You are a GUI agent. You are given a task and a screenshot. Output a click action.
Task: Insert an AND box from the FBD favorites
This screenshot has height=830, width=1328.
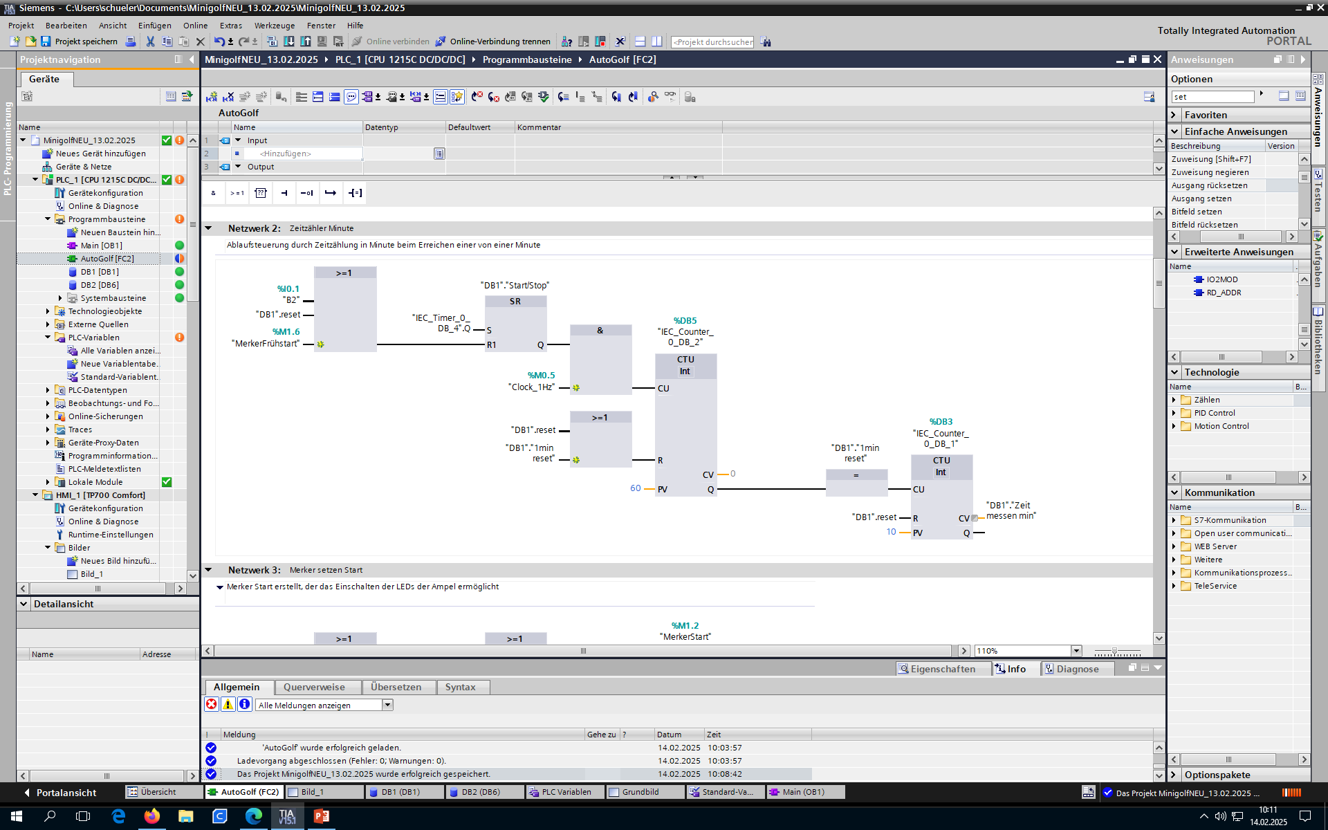[x=213, y=193]
